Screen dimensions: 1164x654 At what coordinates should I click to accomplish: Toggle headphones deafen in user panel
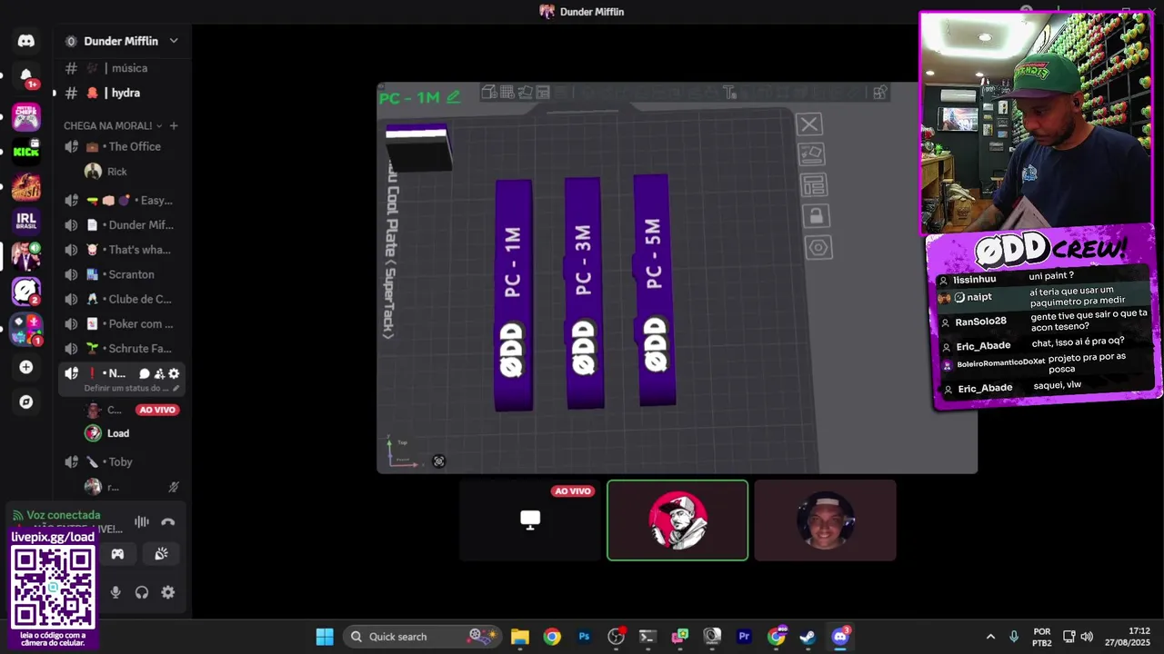click(x=142, y=592)
